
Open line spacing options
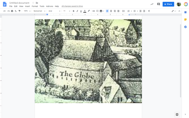tap(123, 11)
